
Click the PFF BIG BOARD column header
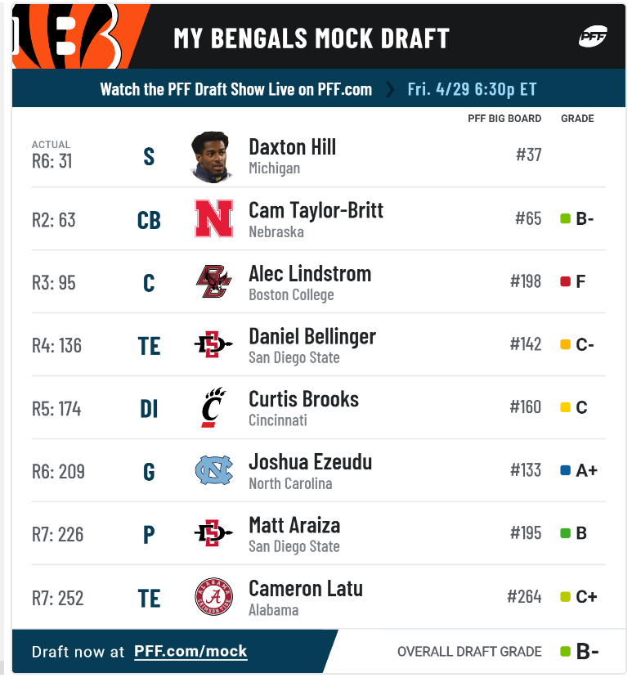504,119
